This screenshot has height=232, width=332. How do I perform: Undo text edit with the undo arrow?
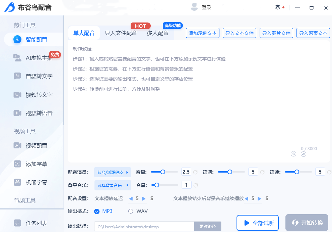coord(294,154)
